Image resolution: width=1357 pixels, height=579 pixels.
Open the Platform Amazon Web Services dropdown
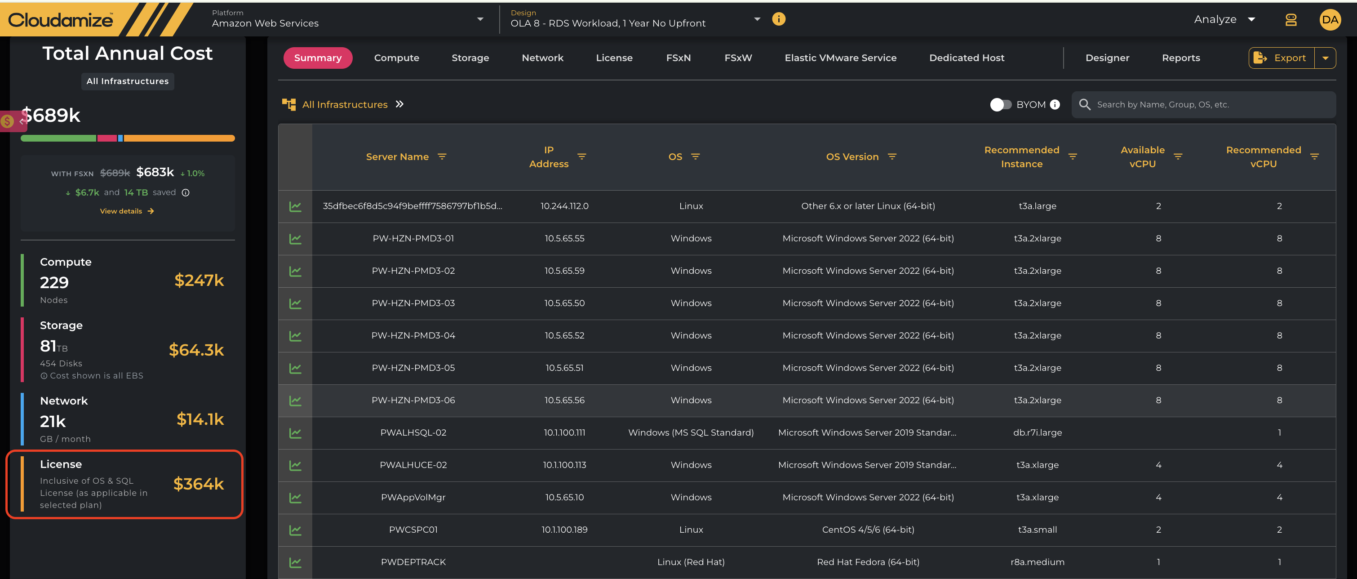[x=348, y=19]
